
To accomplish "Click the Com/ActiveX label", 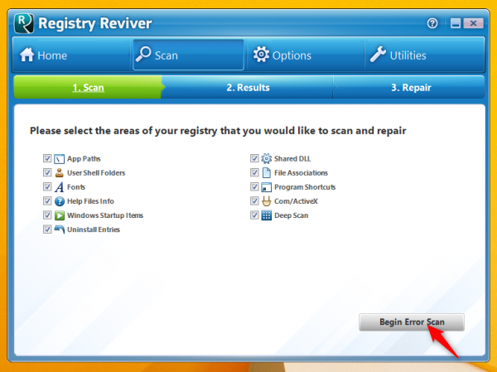I will 296,201.
